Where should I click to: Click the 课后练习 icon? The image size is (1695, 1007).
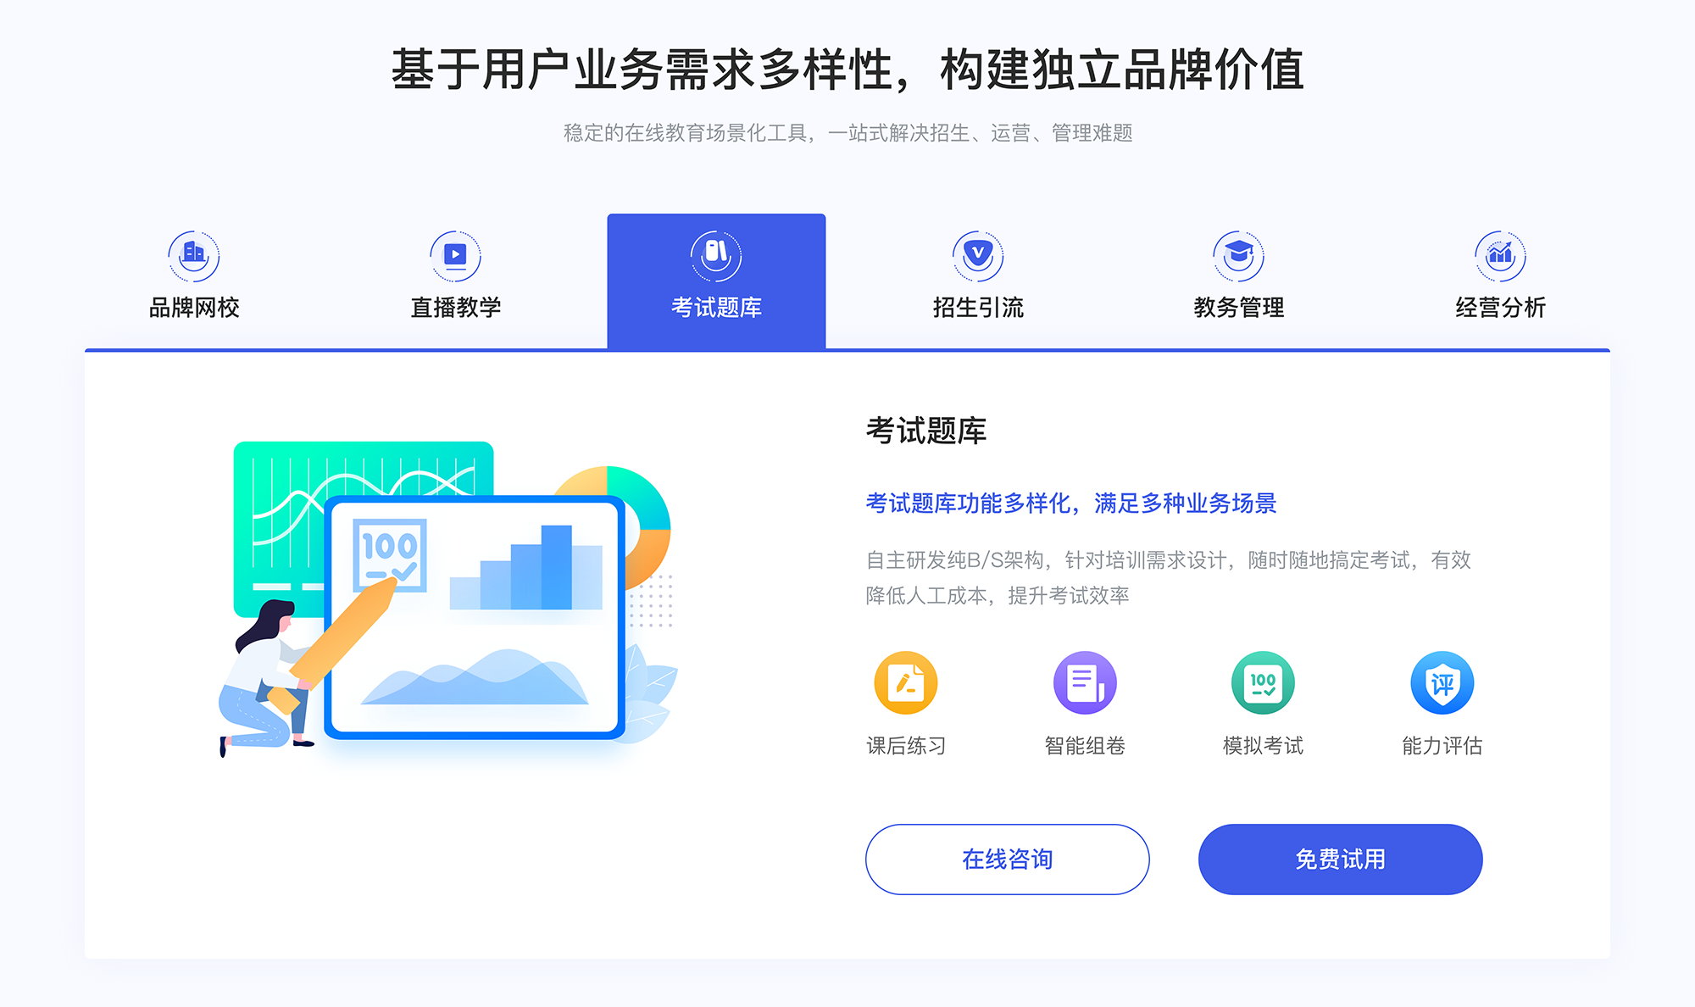(x=908, y=689)
